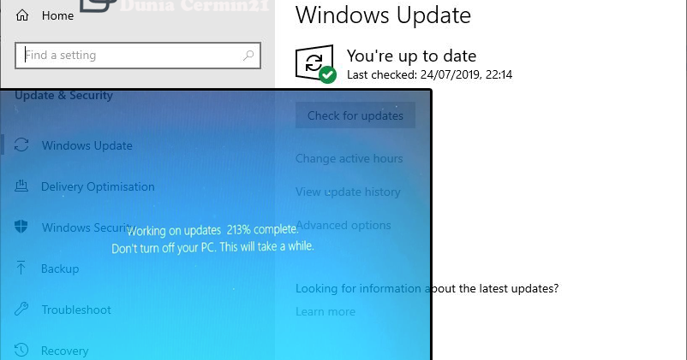Click the Learn more link
Screen dimensions: 687x360
pyautogui.click(x=326, y=311)
